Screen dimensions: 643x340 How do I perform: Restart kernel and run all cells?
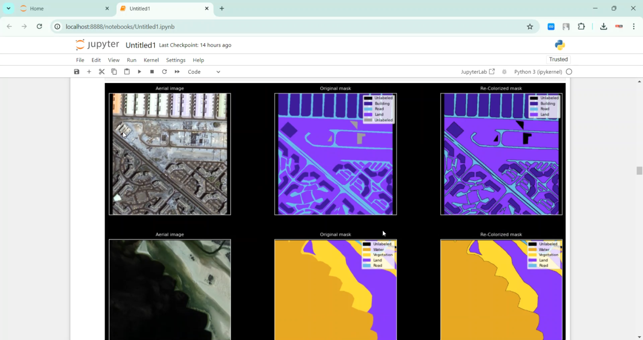tap(177, 72)
